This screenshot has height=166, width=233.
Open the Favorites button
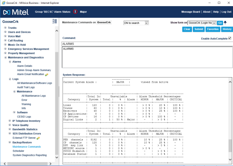213,29
